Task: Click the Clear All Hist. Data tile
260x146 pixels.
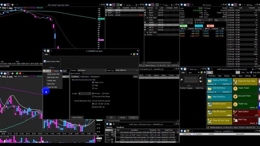Action: pyautogui.click(x=245, y=82)
